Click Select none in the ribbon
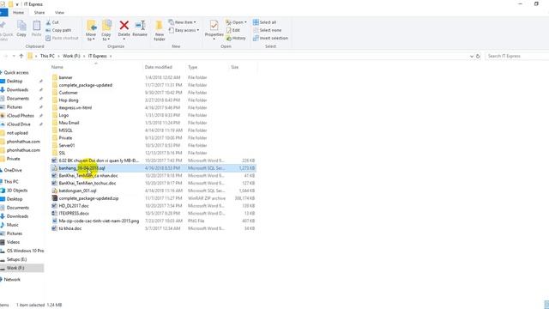 click(x=267, y=30)
